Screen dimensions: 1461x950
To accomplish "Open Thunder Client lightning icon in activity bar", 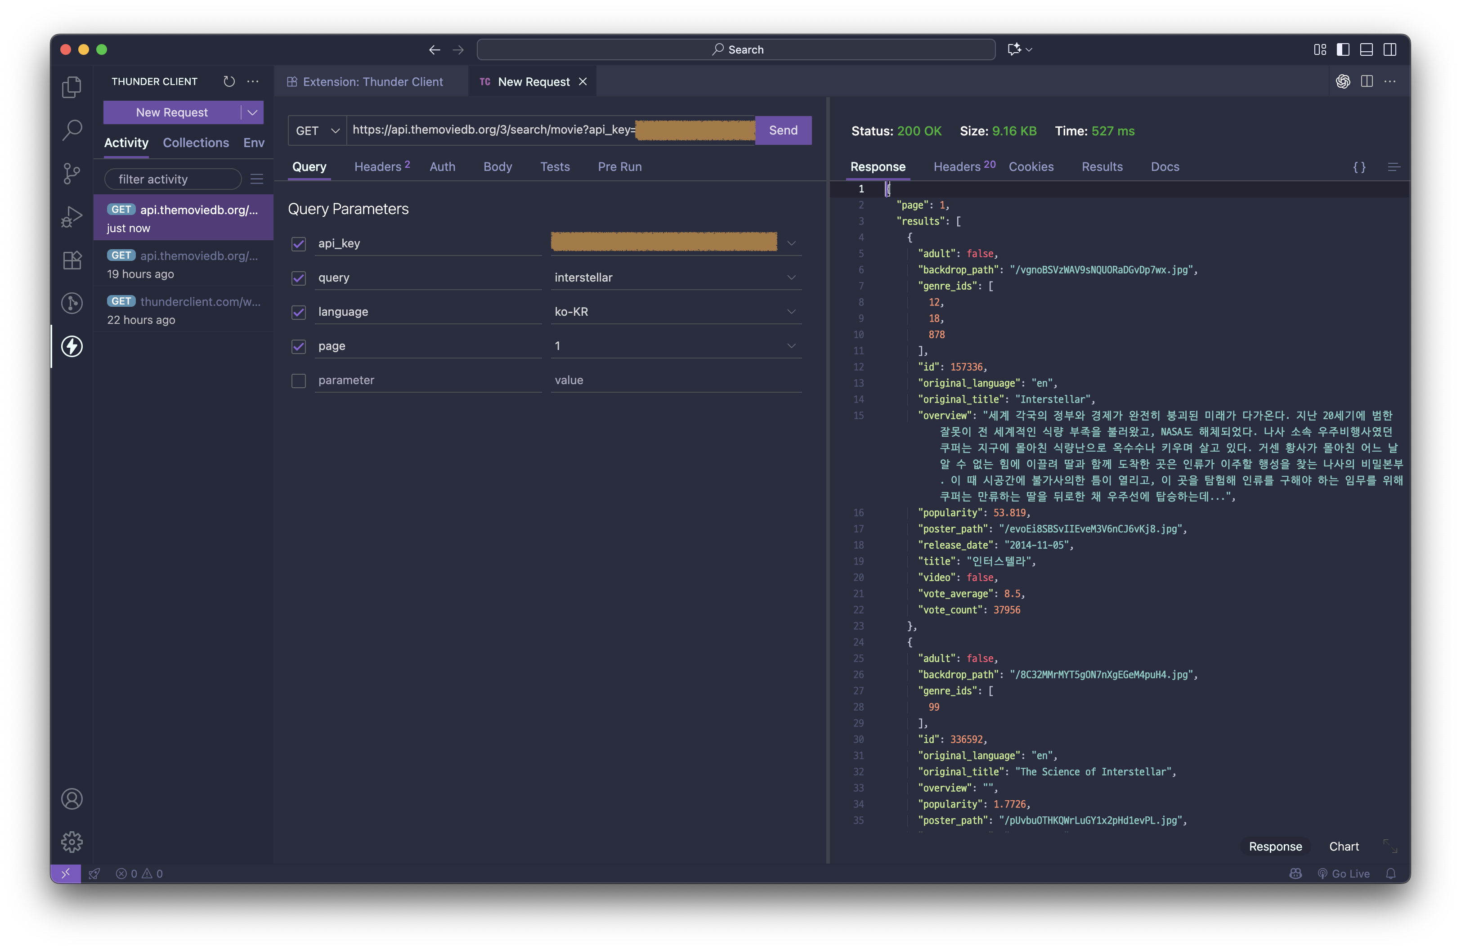I will (72, 346).
